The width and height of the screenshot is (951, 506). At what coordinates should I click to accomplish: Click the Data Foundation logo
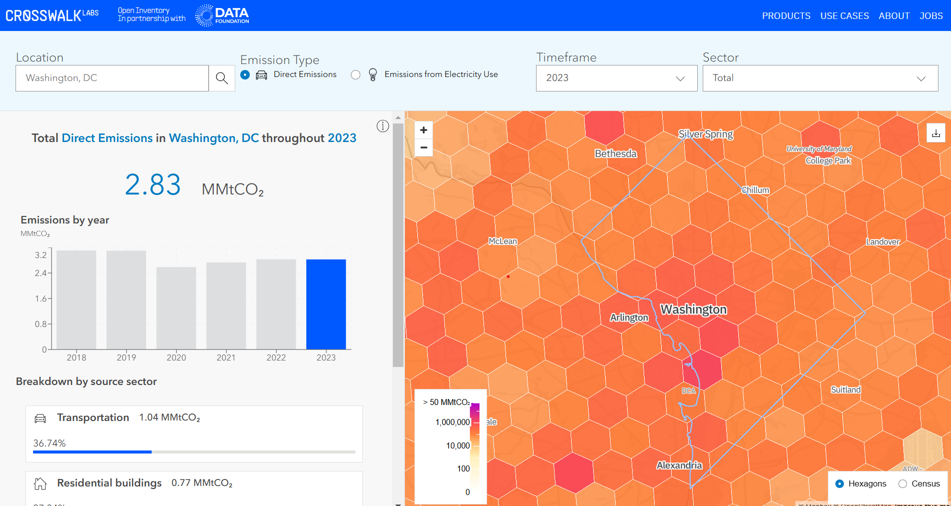tap(222, 15)
